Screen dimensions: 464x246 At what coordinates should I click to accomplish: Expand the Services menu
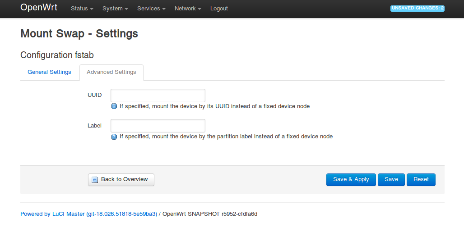pyautogui.click(x=151, y=9)
